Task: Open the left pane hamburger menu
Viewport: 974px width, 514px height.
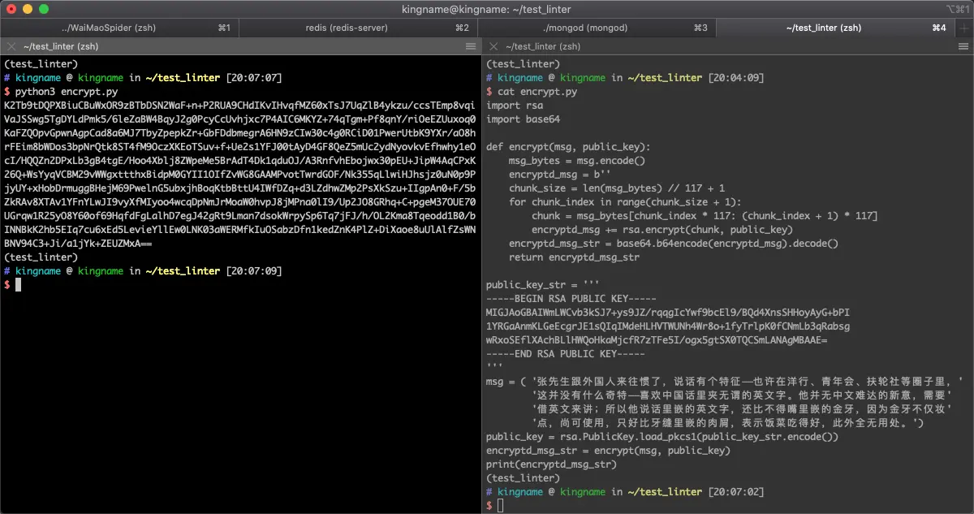Action: pos(470,47)
